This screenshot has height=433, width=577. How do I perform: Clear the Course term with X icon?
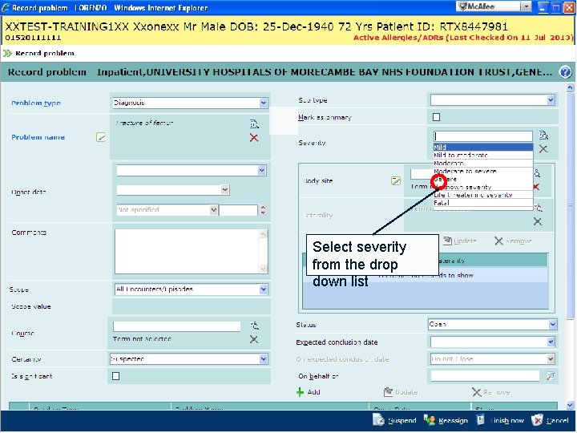pos(254,339)
